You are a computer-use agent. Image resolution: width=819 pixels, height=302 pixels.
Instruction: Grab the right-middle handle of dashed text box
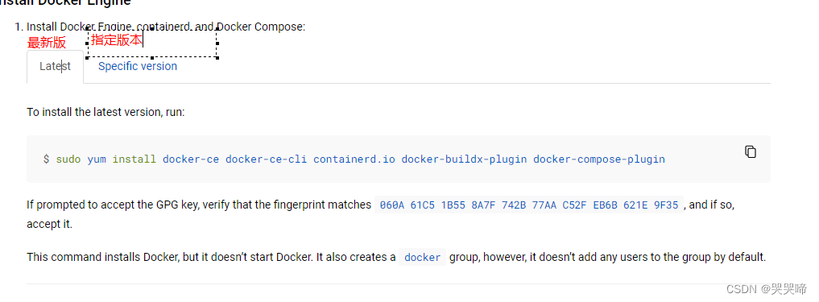pos(217,43)
